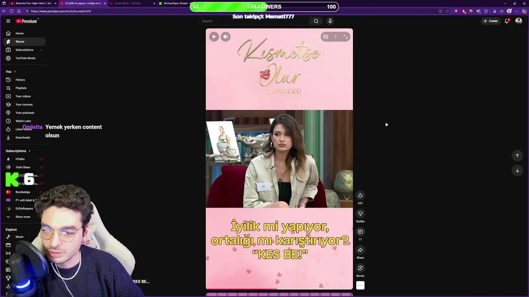Go to the previous Short arrow

coord(517,156)
